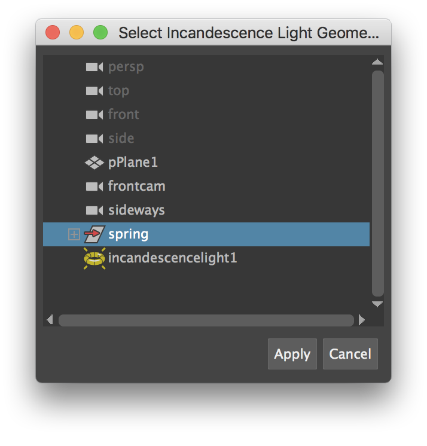The width and height of the screenshot is (427, 446).
Task: Select pPlane1 in the list
Action: click(133, 163)
